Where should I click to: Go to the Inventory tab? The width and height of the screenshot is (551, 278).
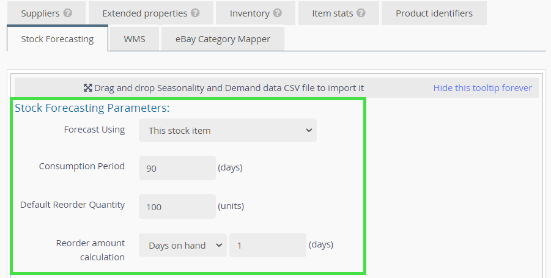250,13
